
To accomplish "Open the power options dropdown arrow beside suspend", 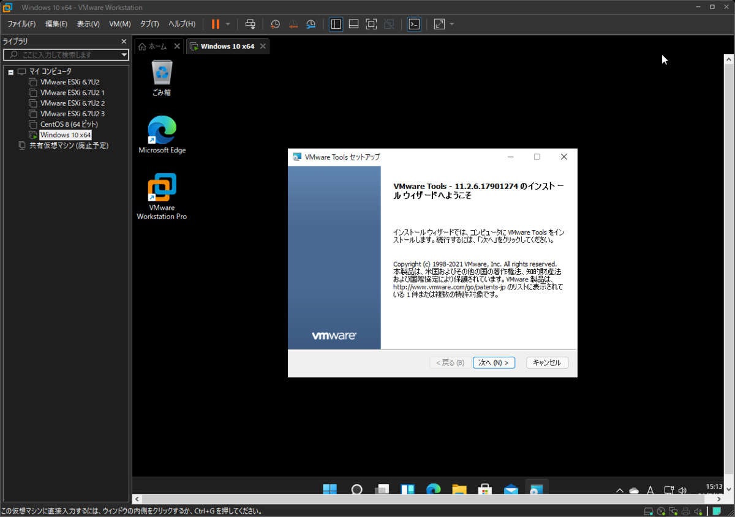I will coord(228,24).
